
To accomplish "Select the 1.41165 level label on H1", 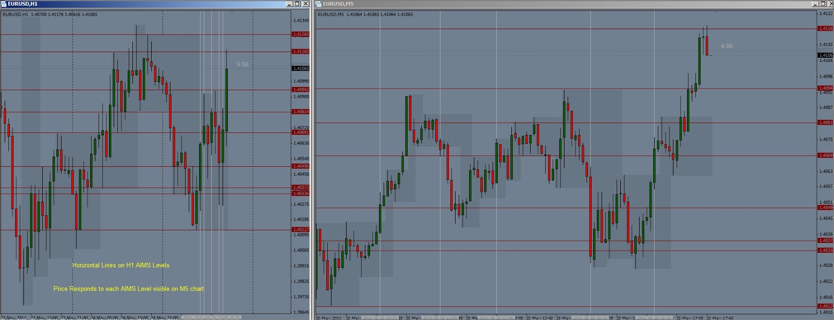I will point(301,52).
